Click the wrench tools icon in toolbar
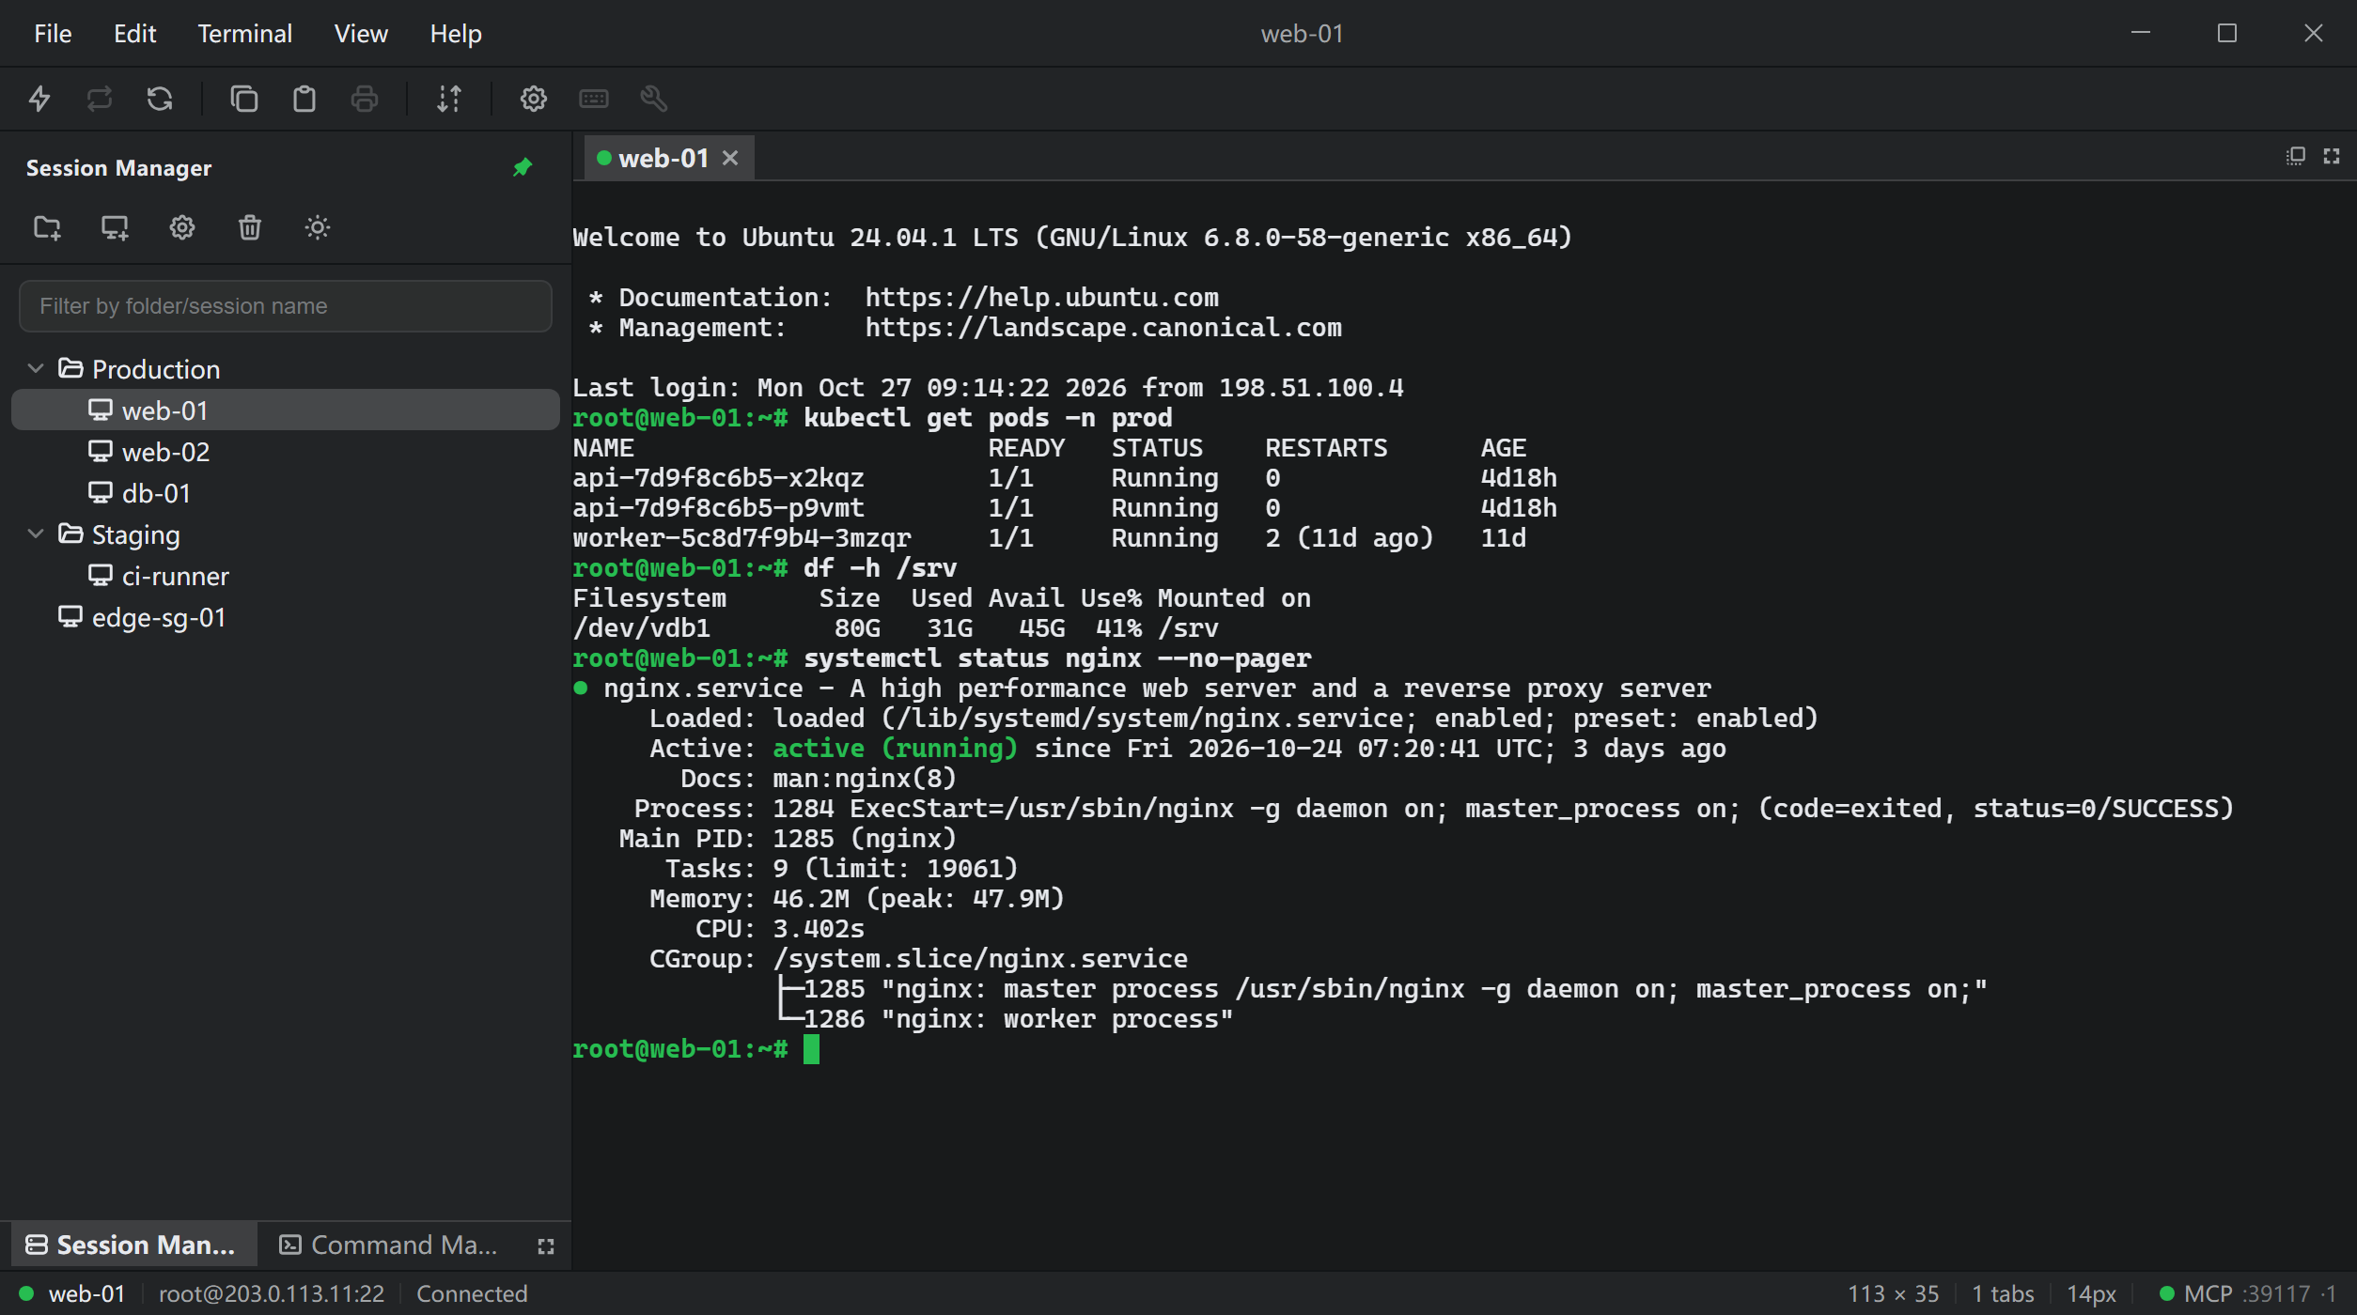Viewport: 2357px width, 1315px height. [654, 99]
